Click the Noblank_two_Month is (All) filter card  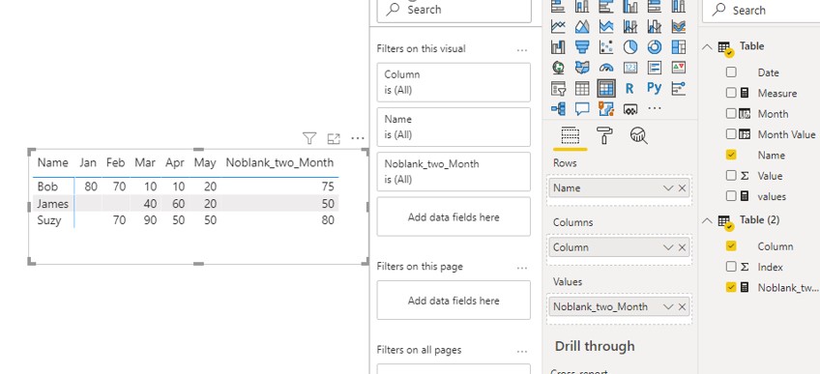pyautogui.click(x=454, y=171)
